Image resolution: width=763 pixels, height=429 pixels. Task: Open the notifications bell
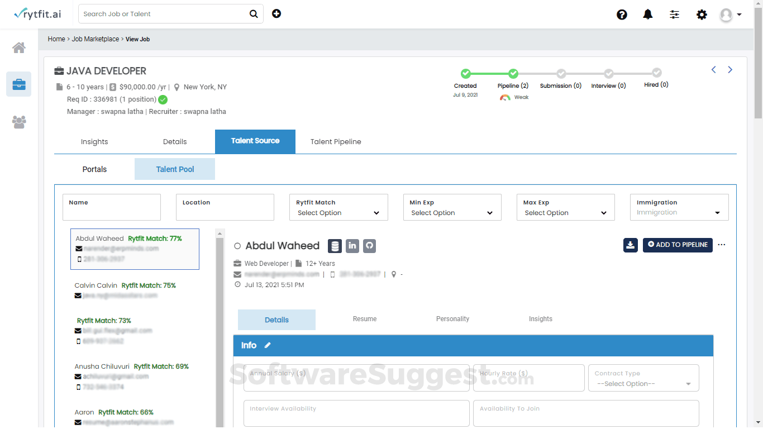[648, 15]
